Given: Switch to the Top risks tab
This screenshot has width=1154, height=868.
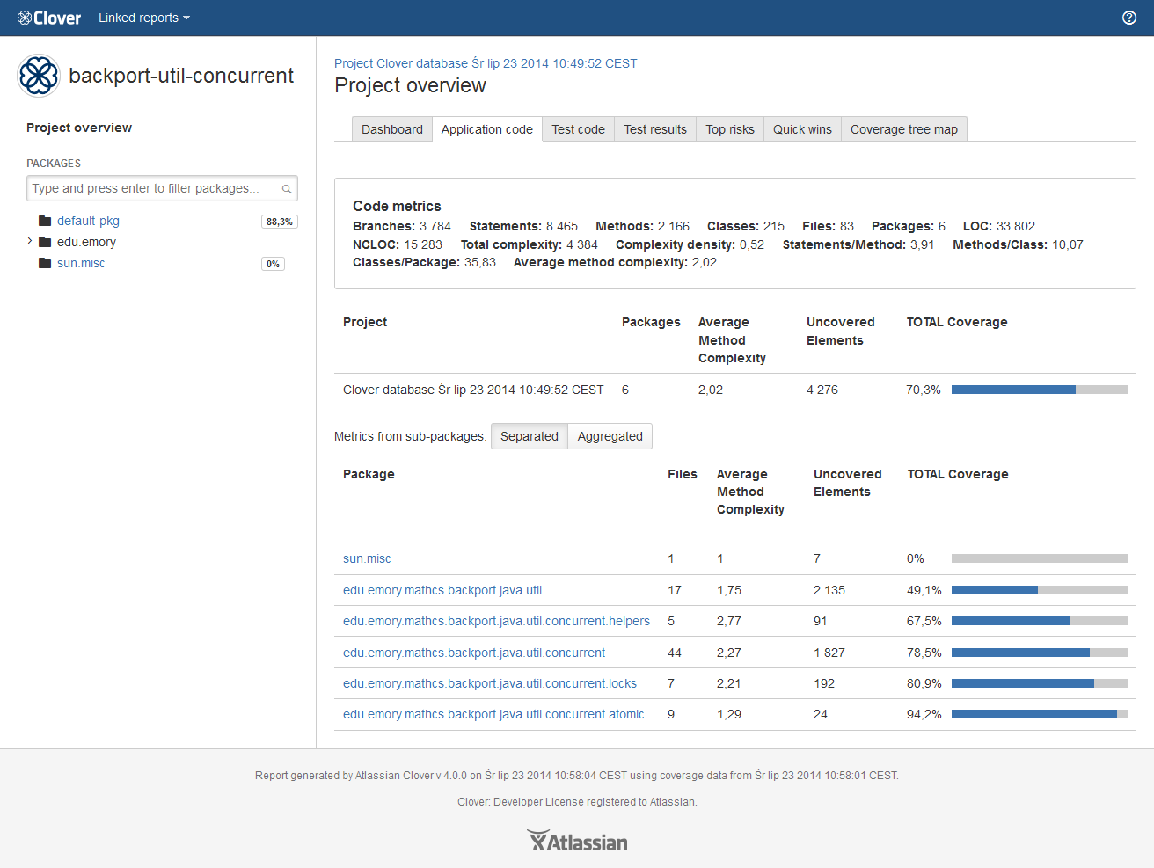Looking at the screenshot, I should coord(729,129).
